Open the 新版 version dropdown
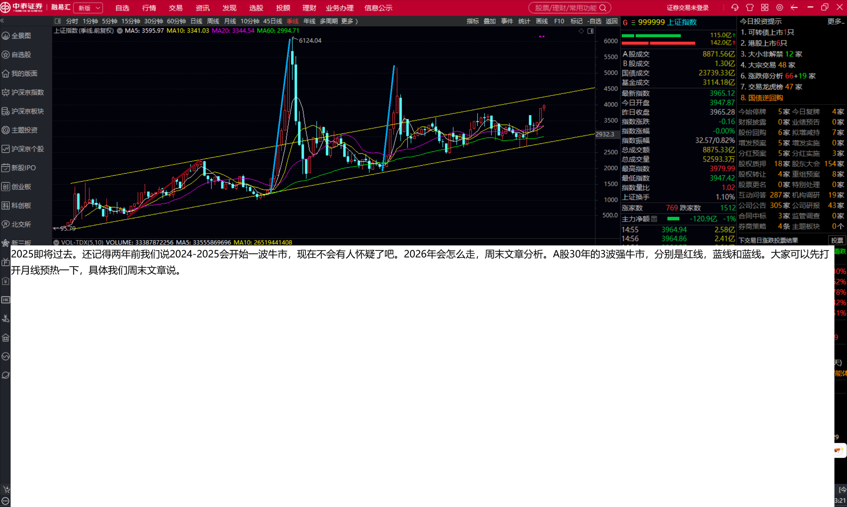Screen dimensions: 847x507 pos(88,8)
